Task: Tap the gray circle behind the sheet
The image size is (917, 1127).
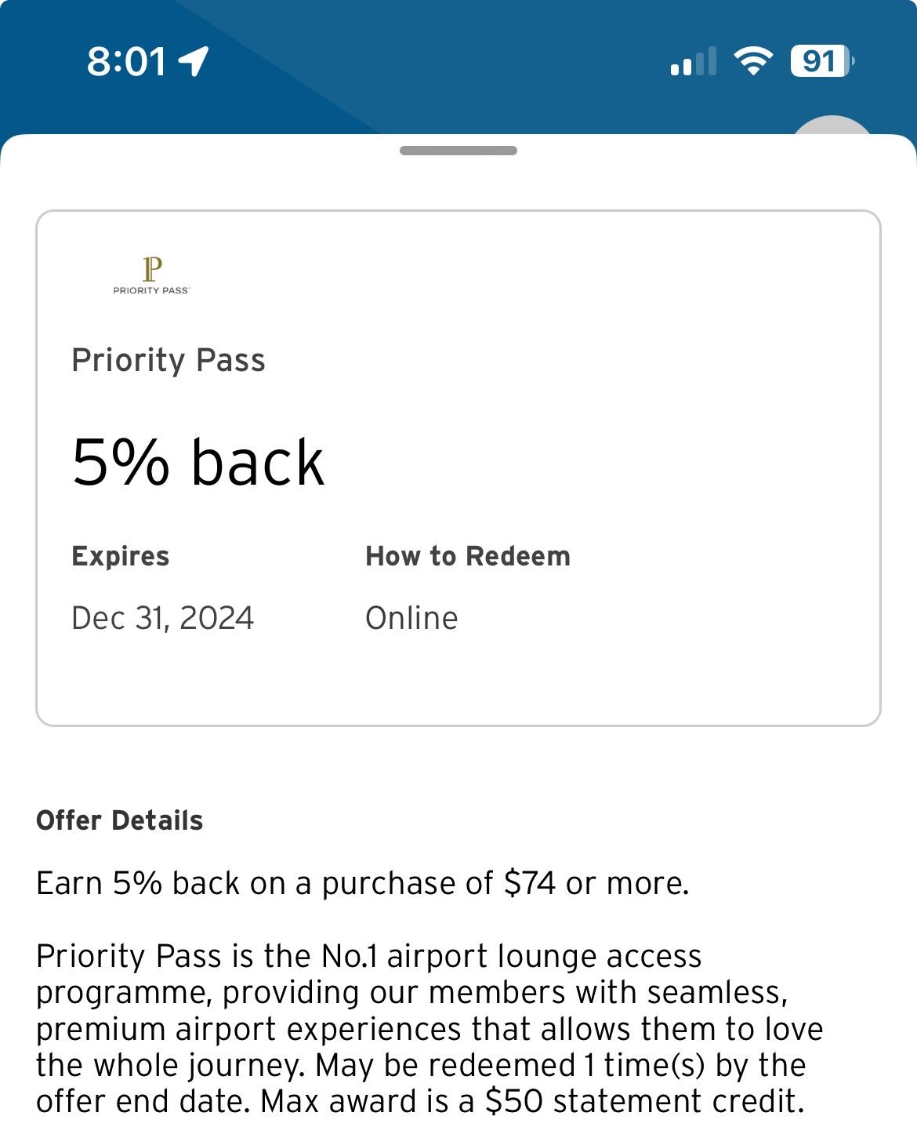Action: [832, 127]
